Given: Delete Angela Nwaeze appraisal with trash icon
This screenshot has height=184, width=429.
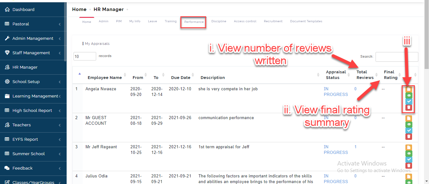Looking at the screenshot, I should 409,108.
